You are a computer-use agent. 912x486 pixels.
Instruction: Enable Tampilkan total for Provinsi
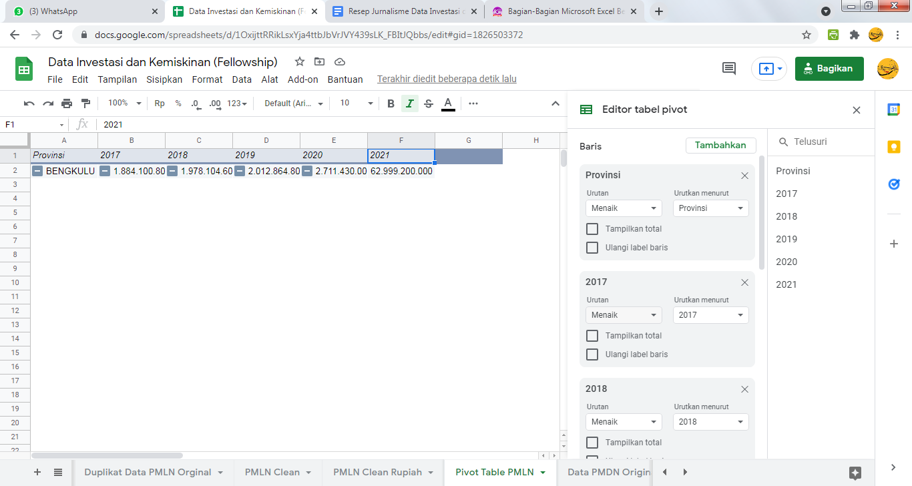(x=592, y=229)
